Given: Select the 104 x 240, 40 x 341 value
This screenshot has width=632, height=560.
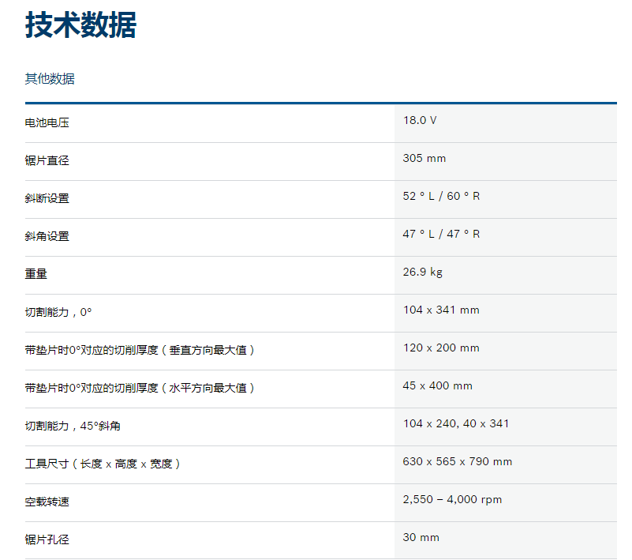Looking at the screenshot, I should [x=456, y=423].
